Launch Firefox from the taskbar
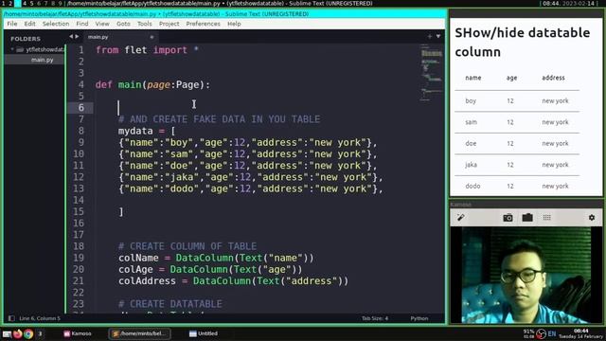 click(x=18, y=333)
